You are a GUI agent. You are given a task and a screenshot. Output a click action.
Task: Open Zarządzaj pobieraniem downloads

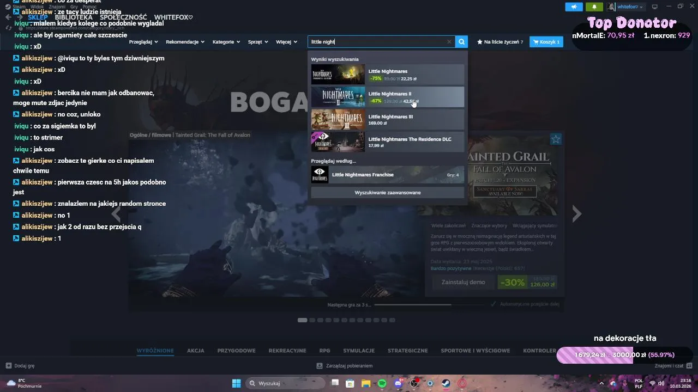345,366
